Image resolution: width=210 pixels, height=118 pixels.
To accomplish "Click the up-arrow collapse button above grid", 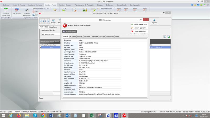I will pyautogui.click(x=165, y=37).
